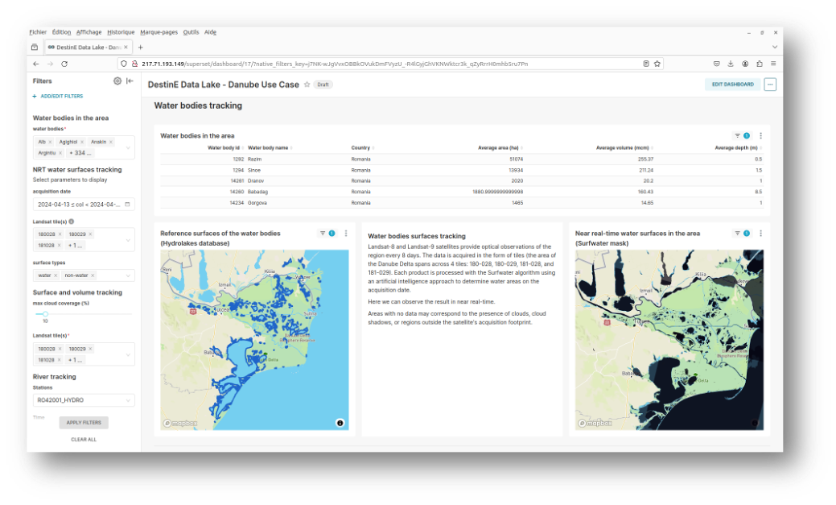Open the Stations dropdown showing RO42001_HYDRO

[x=84, y=399]
